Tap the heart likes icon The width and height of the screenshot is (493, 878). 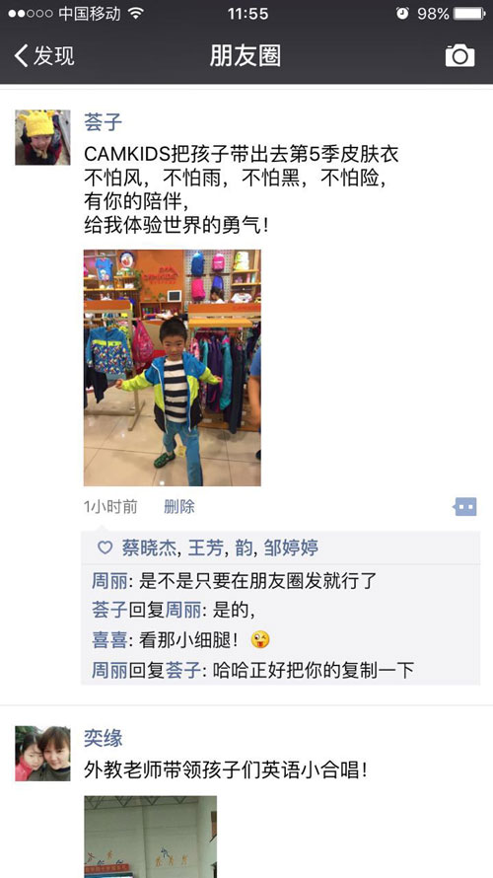coord(105,548)
